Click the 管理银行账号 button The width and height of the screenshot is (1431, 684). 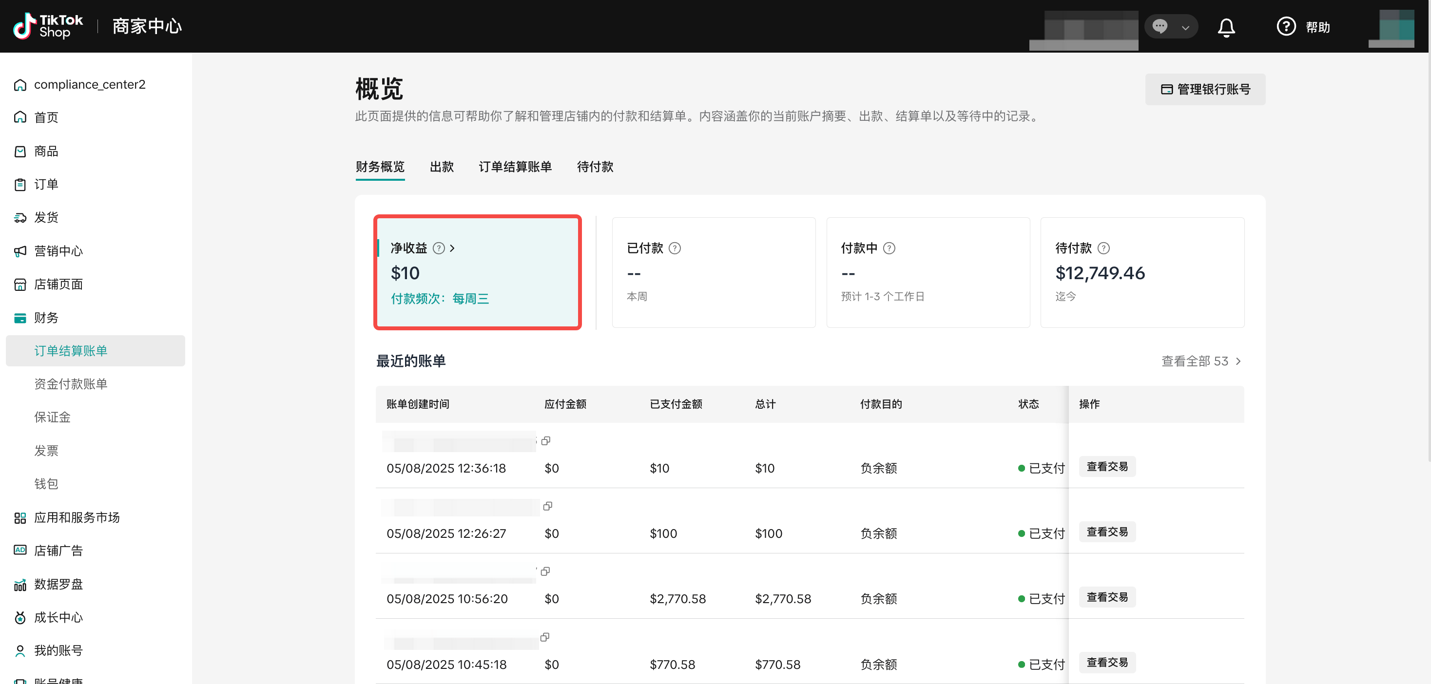(1205, 89)
